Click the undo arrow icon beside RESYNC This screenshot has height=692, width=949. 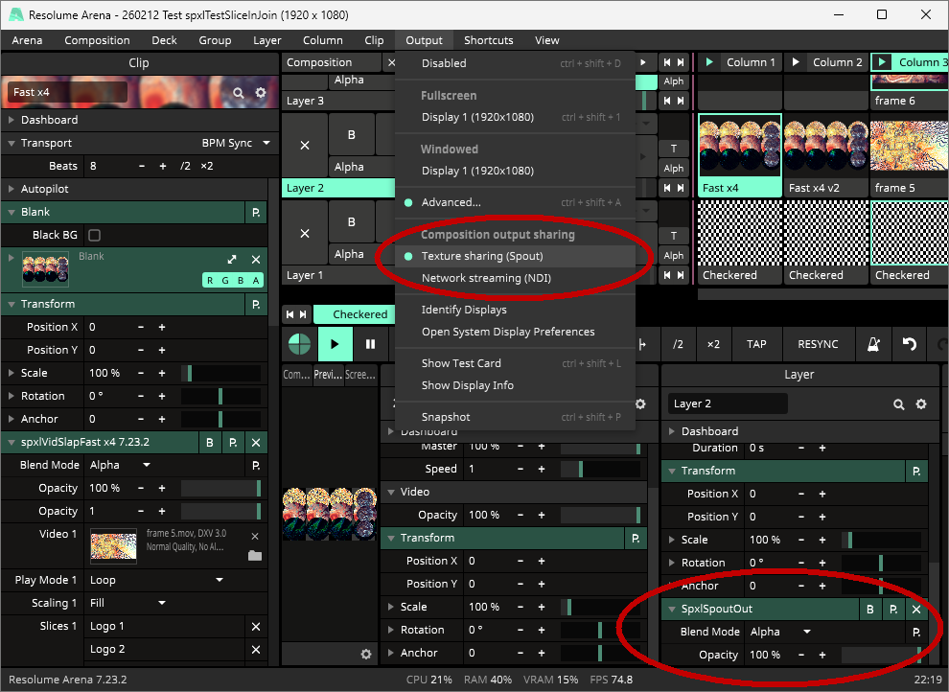(x=909, y=344)
